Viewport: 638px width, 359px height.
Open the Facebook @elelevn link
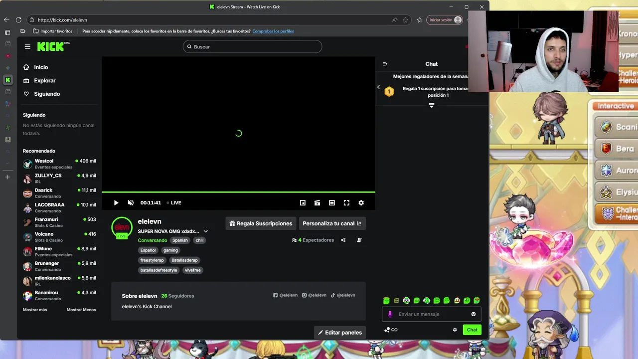[285, 295]
